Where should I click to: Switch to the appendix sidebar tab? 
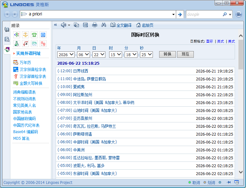(7, 50)
